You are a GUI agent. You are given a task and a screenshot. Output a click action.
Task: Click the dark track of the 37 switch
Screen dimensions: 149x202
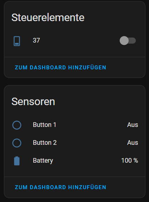pos(133,41)
